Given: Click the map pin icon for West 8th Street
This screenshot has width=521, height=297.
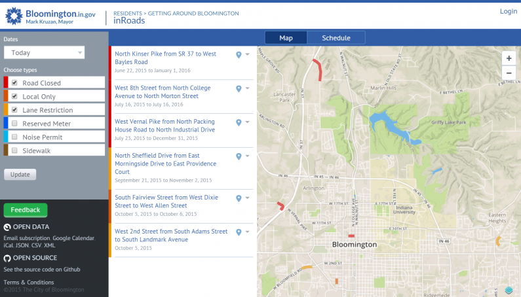Looking at the screenshot, I should pos(239,88).
